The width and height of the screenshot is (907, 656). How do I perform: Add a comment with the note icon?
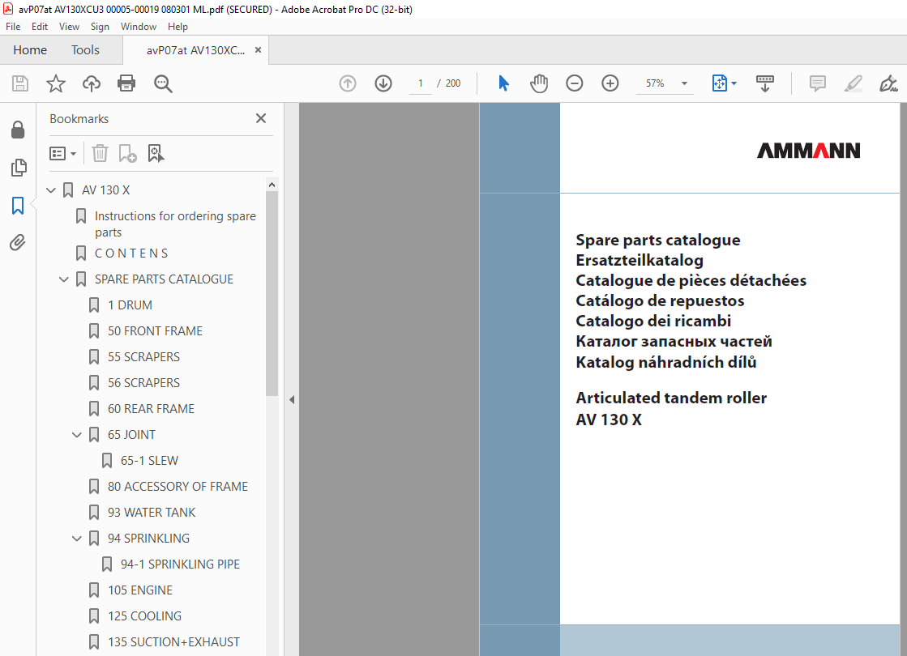point(817,83)
